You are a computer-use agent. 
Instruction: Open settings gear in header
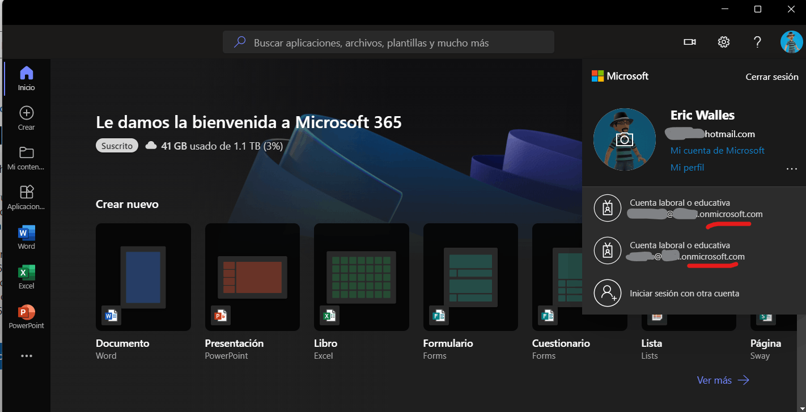[723, 42]
